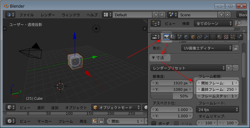Add a new scene with plus button
Viewport: 250px width, 128px height.
click(x=221, y=15)
